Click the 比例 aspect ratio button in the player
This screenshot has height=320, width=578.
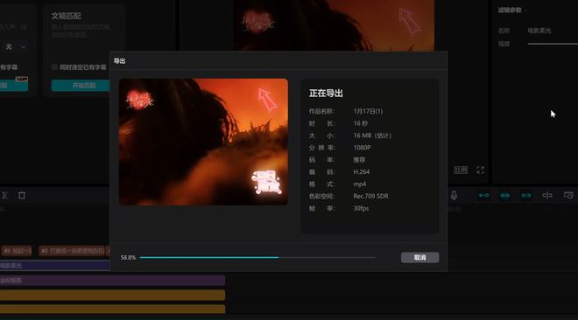point(461,170)
